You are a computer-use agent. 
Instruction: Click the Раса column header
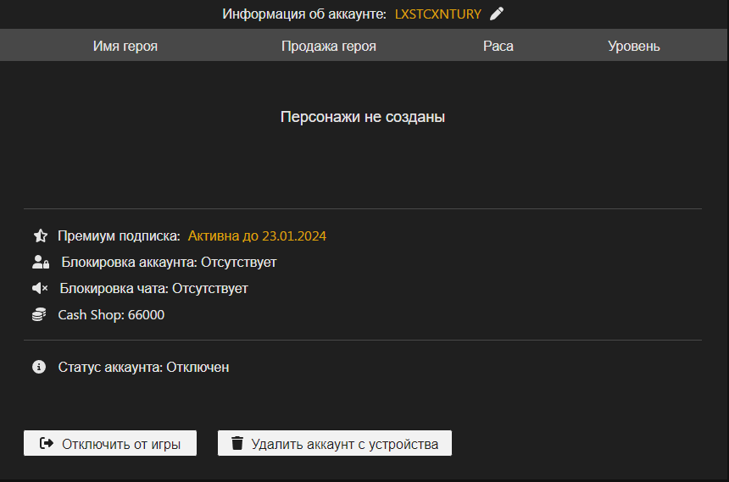(x=498, y=46)
